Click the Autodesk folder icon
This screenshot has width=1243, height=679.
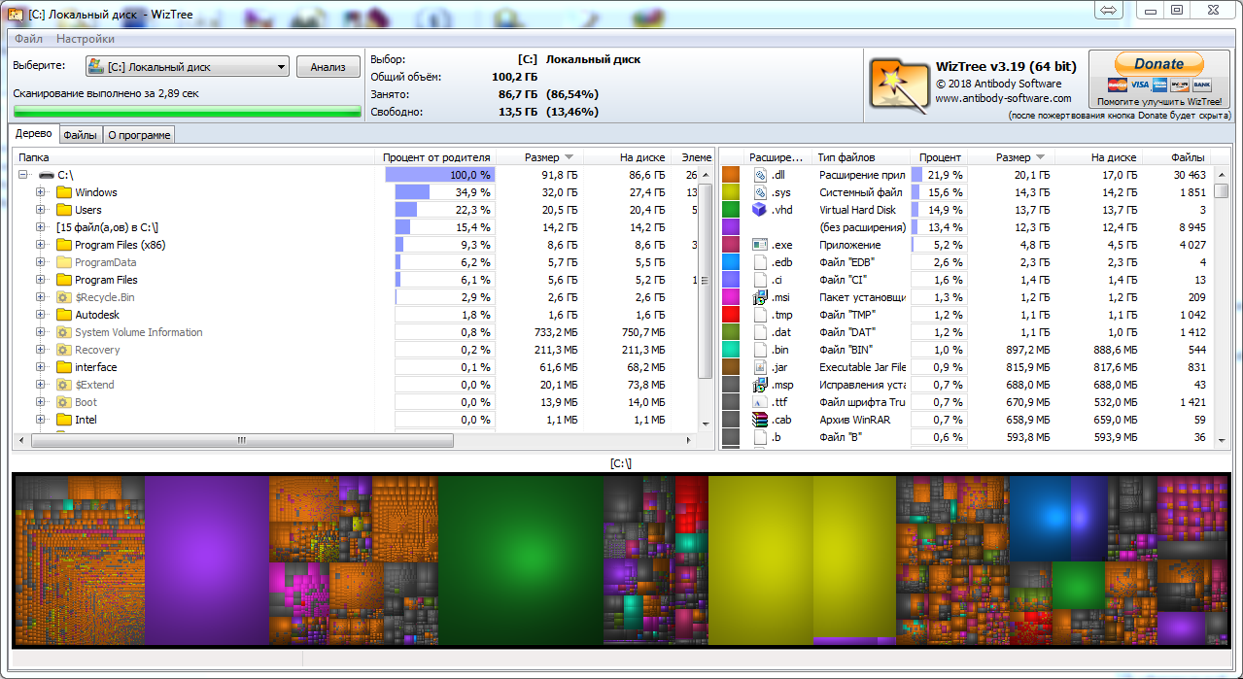tap(64, 315)
